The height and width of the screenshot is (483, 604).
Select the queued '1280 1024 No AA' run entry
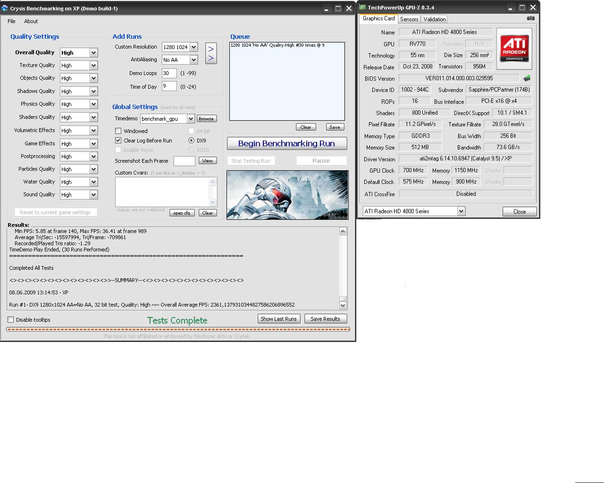pyautogui.click(x=277, y=45)
